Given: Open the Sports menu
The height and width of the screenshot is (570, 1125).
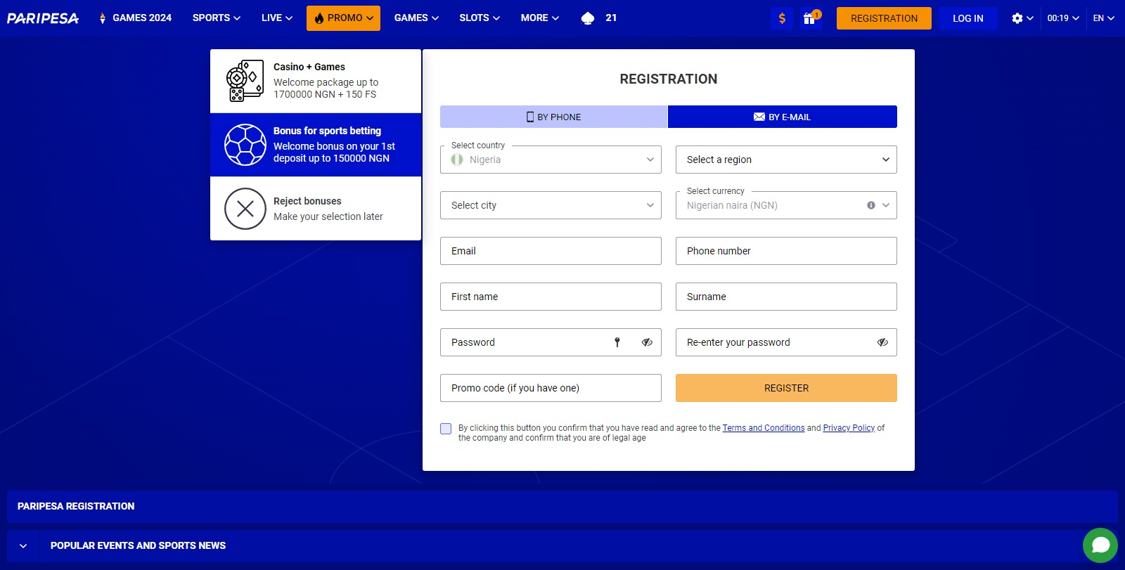Looking at the screenshot, I should pos(217,18).
